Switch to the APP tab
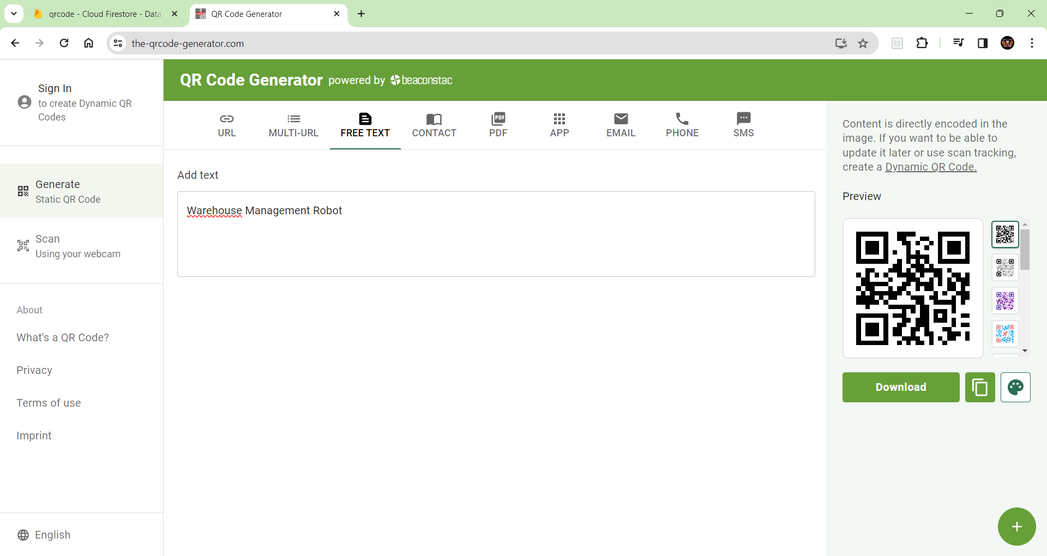 point(559,125)
